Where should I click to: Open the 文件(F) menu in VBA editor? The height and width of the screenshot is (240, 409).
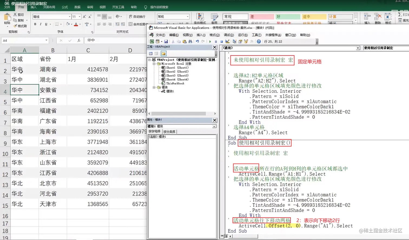[160, 35]
